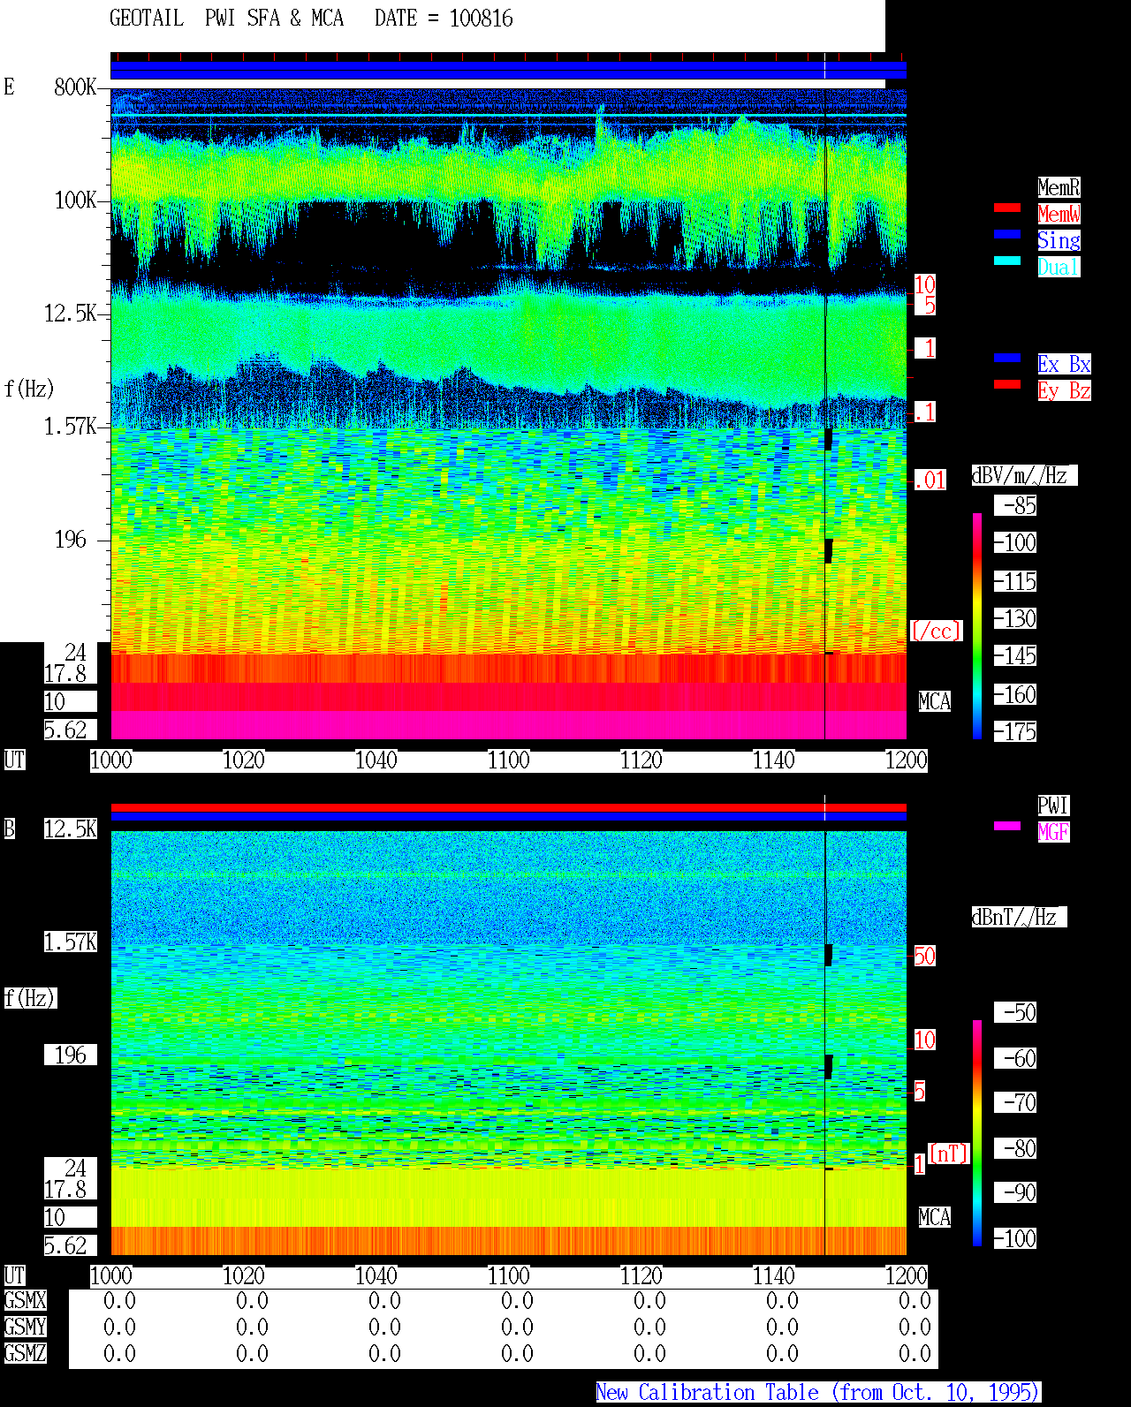Screen dimensions: 1131x1407
Task: Click the electric field color scale bar
Action: coord(977,625)
